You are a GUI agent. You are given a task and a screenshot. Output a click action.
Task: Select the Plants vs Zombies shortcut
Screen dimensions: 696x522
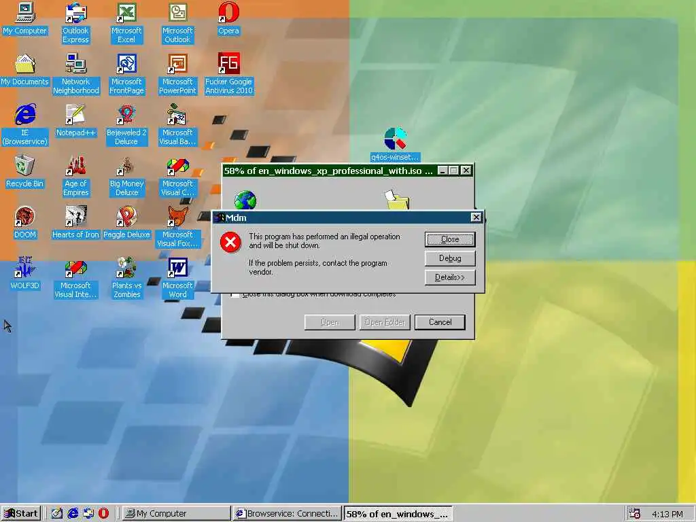click(126, 278)
